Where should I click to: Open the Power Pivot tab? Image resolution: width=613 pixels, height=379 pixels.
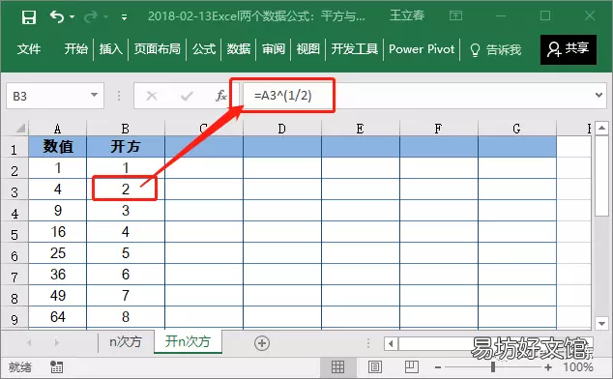click(x=422, y=49)
